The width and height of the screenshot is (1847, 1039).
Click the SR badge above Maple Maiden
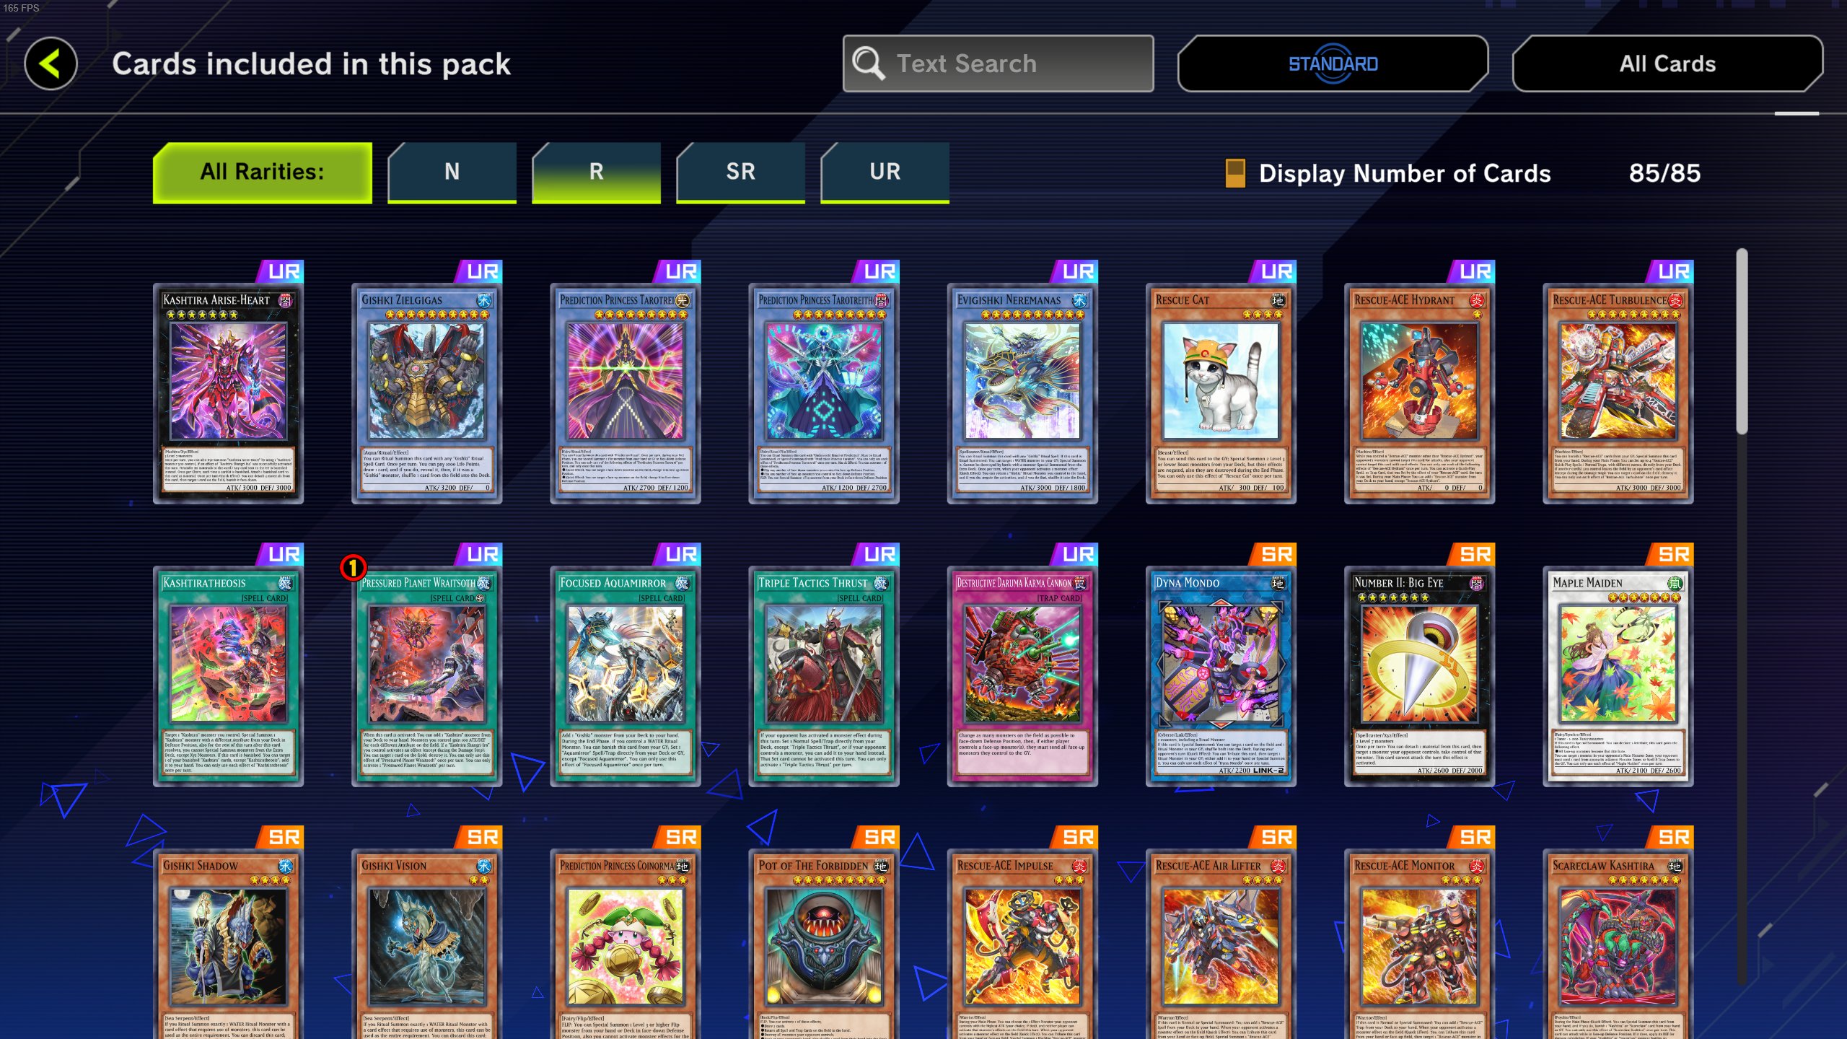[x=1672, y=554]
